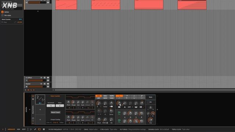Screen dimensions: 235x132
Task: Select the MAX oscillator blend mode
Action: [112, 98]
